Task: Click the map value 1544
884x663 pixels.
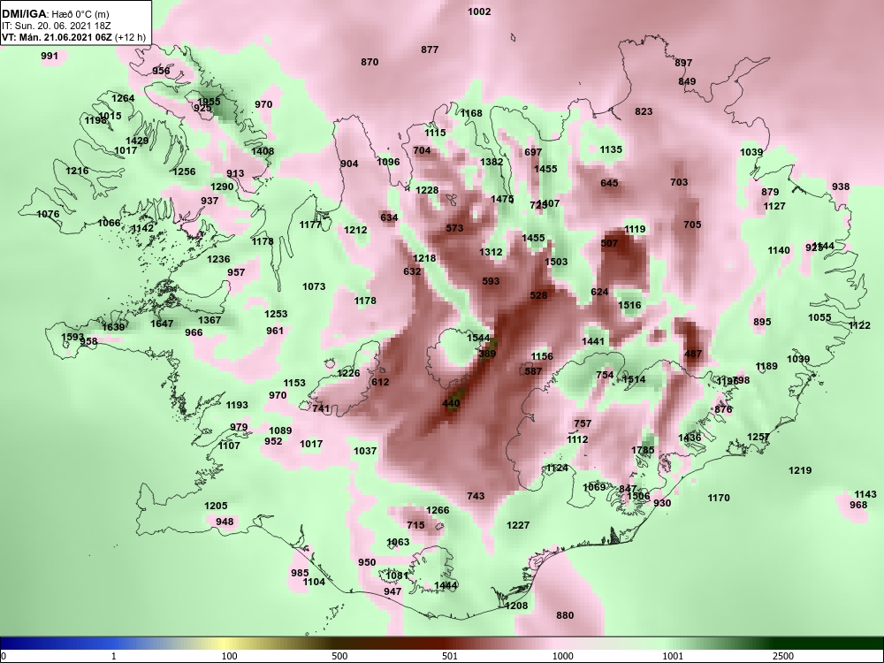Action: point(478,338)
